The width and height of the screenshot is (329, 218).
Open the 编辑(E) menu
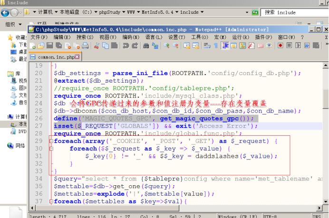(62, 38)
